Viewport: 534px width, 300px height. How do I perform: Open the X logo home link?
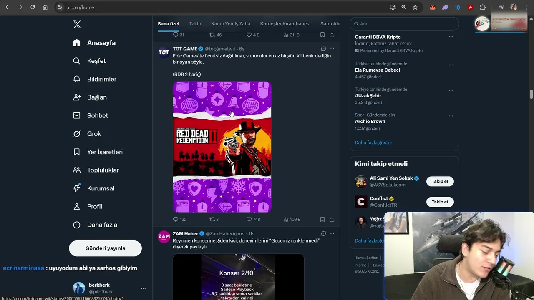pyautogui.click(x=77, y=25)
